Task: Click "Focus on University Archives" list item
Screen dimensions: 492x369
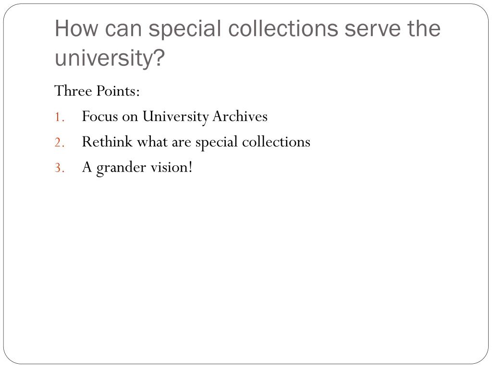Action: 175,117
